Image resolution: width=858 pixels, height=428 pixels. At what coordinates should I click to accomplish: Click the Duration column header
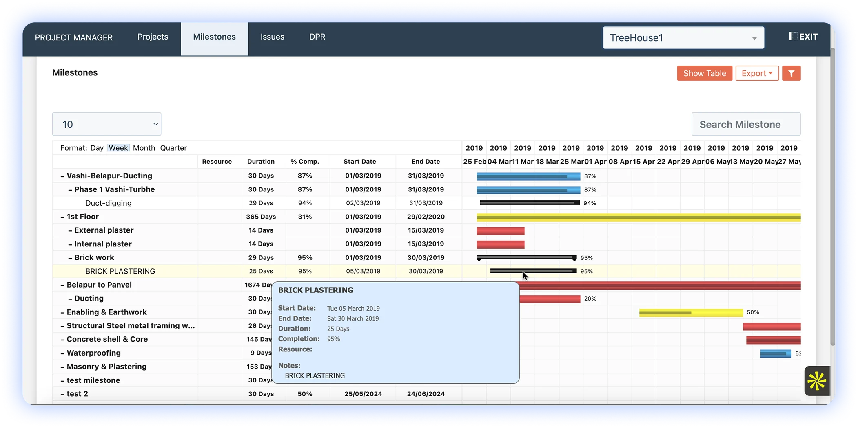(261, 162)
